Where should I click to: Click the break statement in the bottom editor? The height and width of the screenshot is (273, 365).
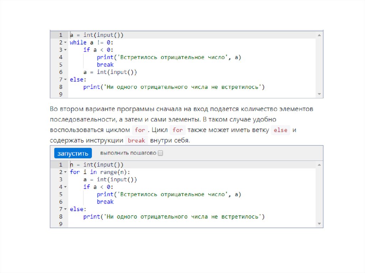[105, 202]
